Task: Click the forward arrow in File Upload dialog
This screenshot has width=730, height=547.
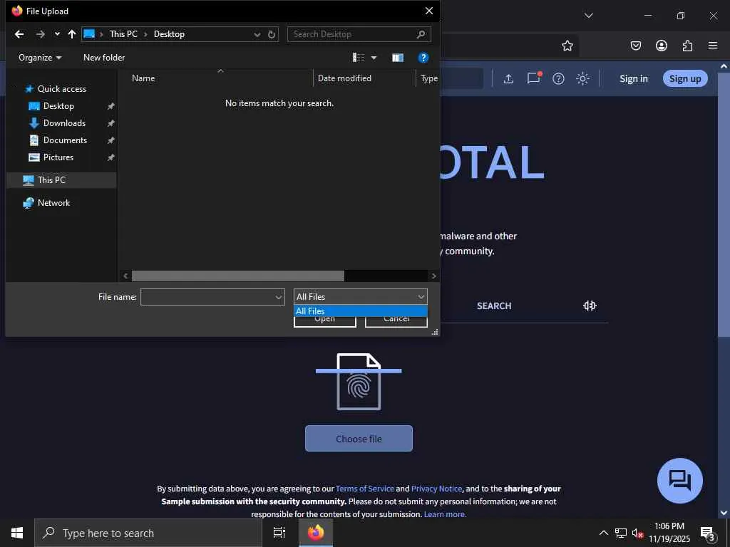Action: coord(41,34)
